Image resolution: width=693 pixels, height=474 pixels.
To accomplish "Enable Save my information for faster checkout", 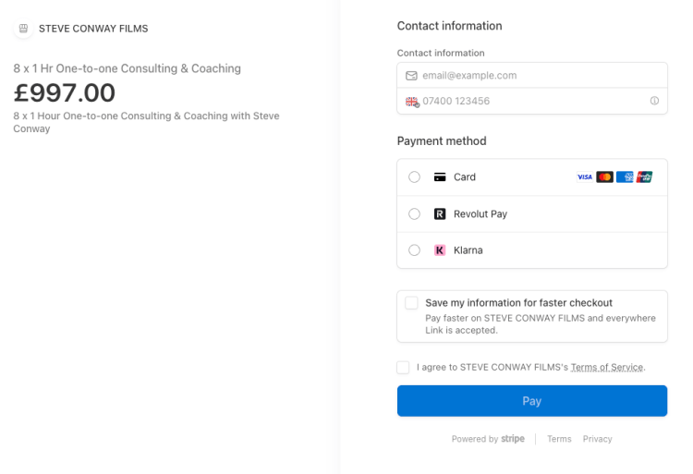I will 412,303.
